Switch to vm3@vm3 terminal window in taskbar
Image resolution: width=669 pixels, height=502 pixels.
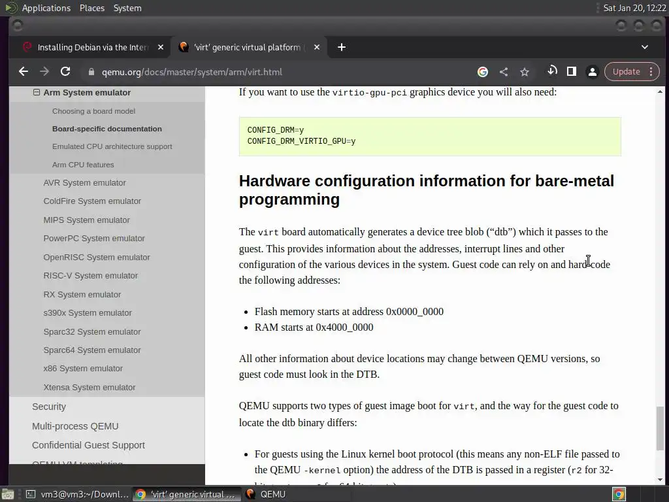tap(77, 494)
